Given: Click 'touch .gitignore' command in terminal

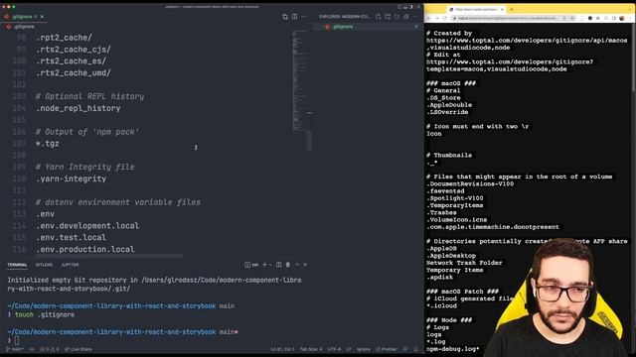Looking at the screenshot, I should click(45, 314).
